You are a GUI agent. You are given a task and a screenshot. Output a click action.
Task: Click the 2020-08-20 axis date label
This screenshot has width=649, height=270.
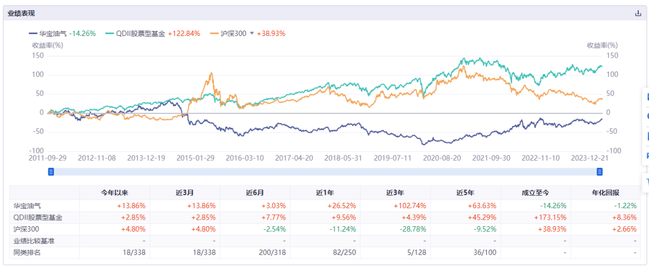tap(441, 158)
